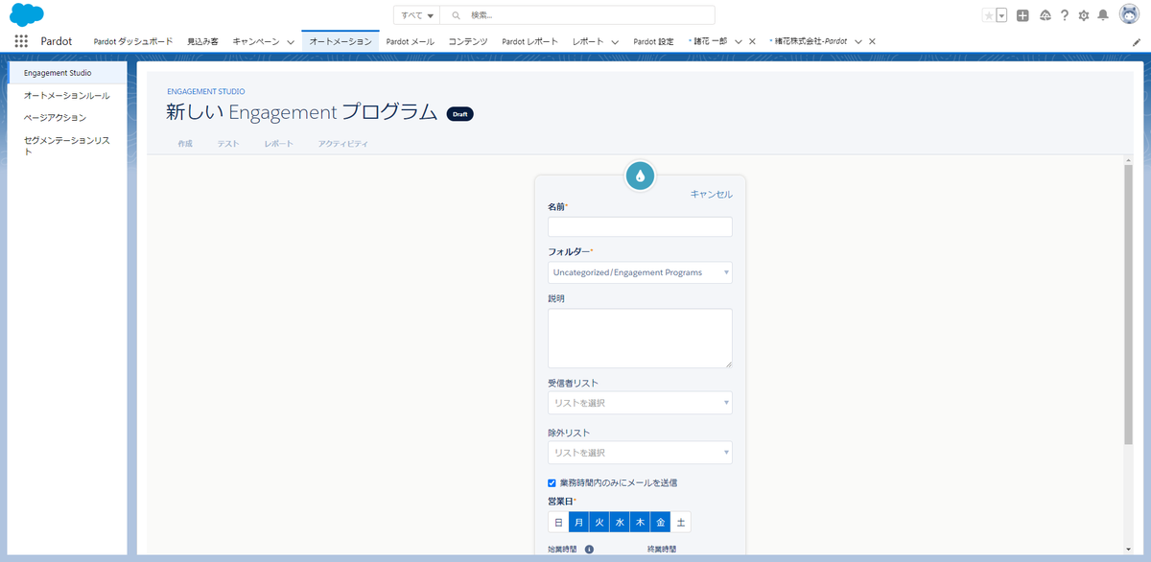The height and width of the screenshot is (562, 1151).
Task: Click the 名前 input field
Action: point(640,227)
